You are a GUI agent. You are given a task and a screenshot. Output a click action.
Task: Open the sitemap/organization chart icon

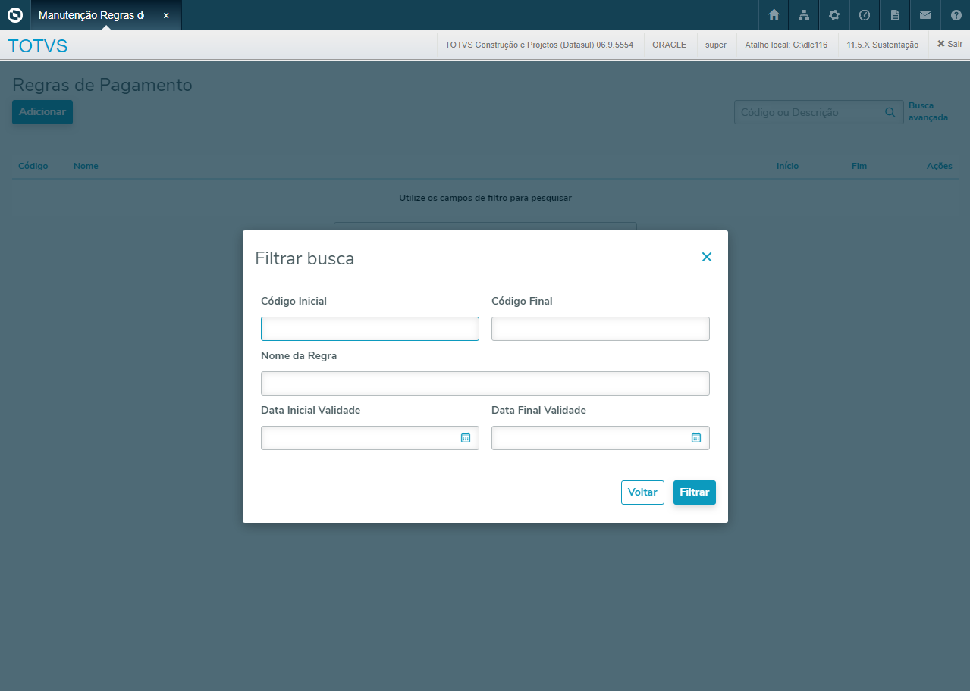(804, 15)
